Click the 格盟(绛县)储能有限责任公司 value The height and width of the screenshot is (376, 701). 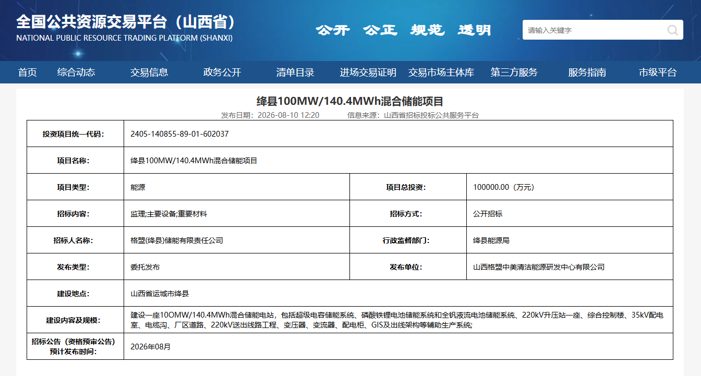pyautogui.click(x=177, y=240)
